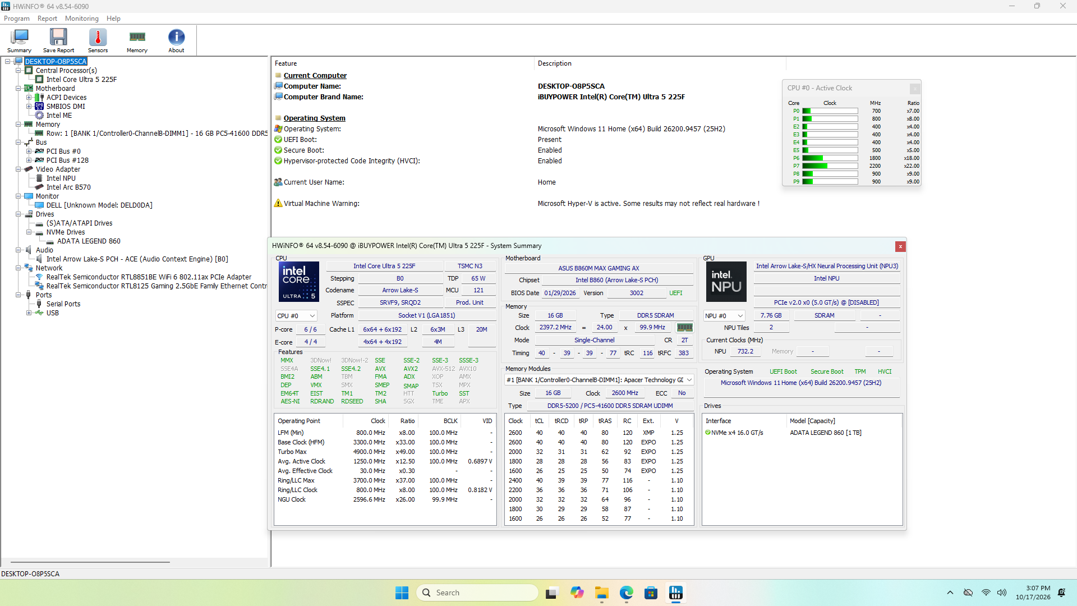Click the P6 core clock bar

(x=830, y=158)
